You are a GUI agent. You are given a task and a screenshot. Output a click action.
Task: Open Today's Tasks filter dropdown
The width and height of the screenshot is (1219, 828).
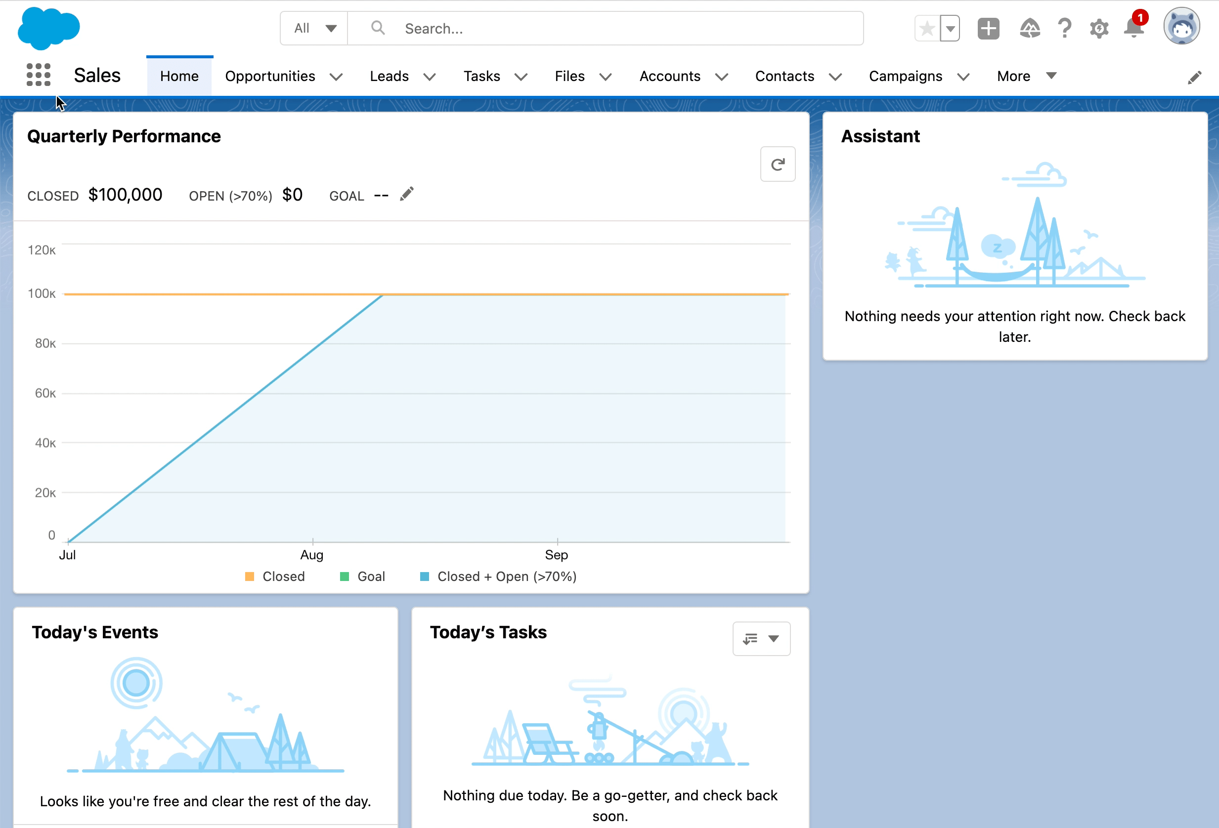click(x=761, y=638)
